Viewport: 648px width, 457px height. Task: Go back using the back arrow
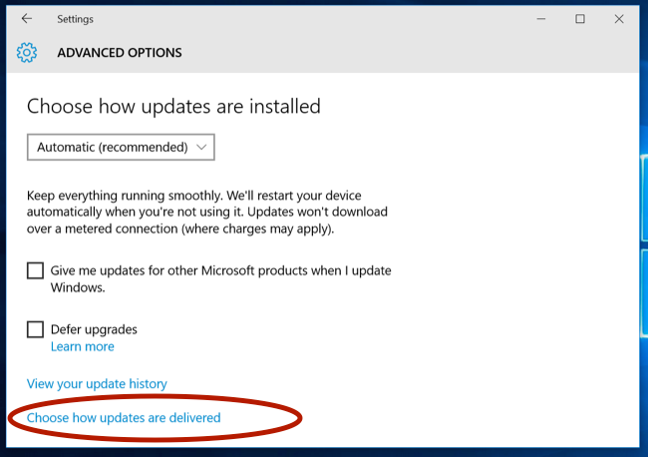click(x=26, y=19)
